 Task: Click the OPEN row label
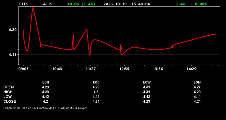coord(9,87)
